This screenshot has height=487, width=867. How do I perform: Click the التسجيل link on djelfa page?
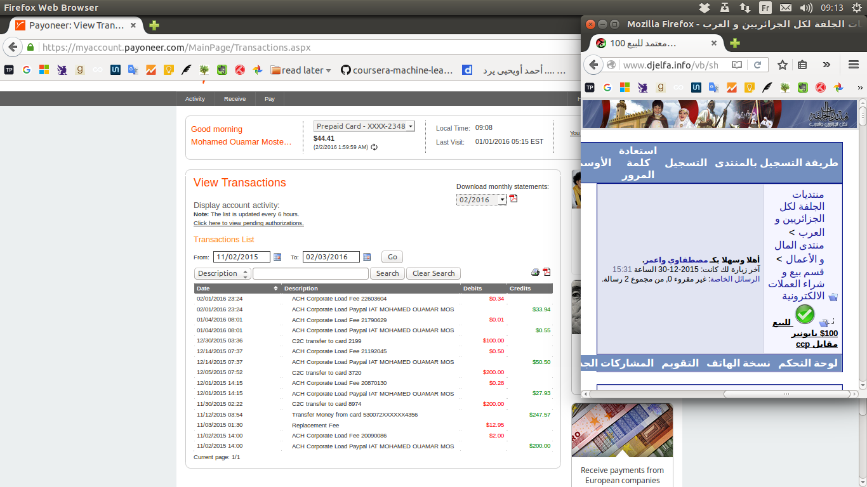click(x=685, y=163)
